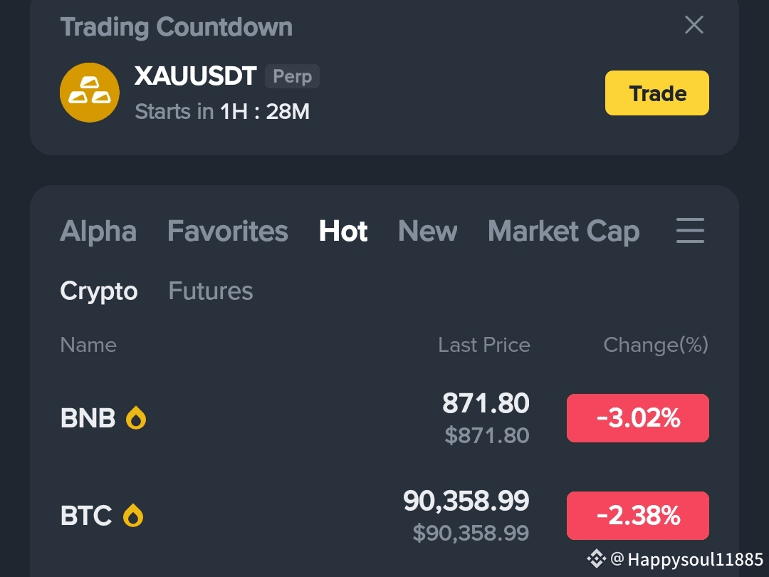769x577 pixels.
Task: Click the BNB hot flame icon
Action: 136,418
